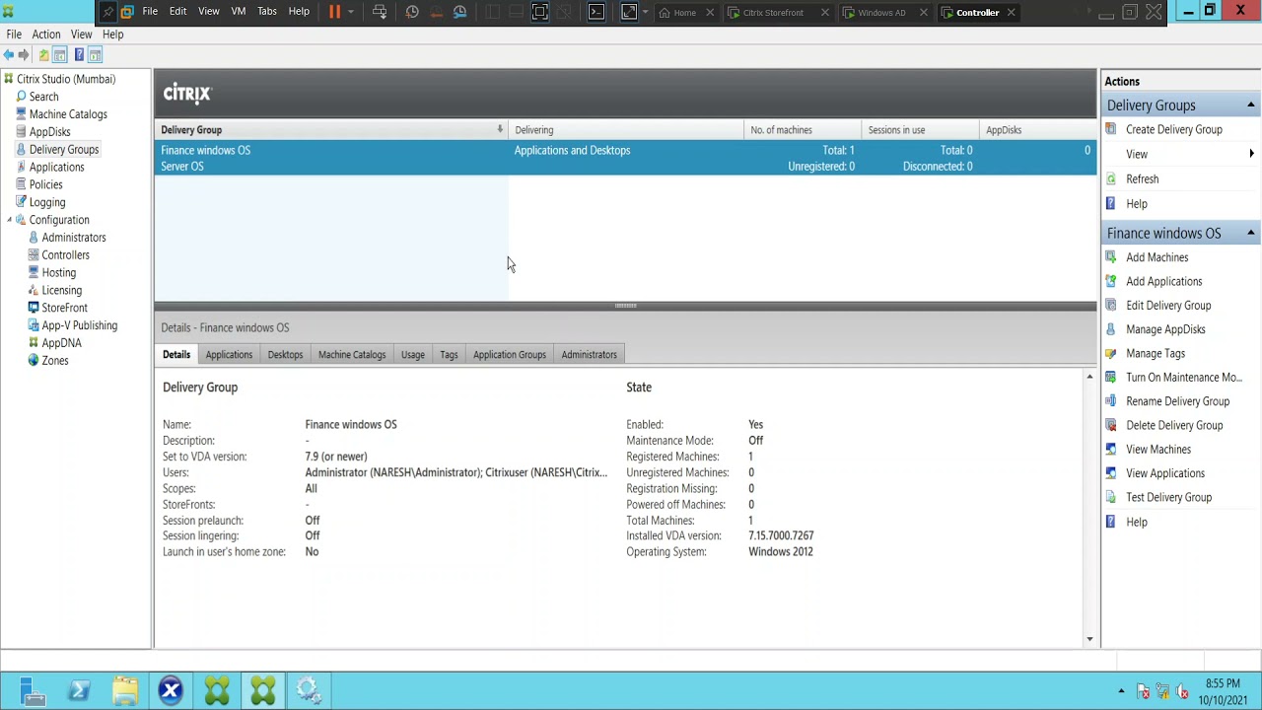Select StoreFront node in the tree

tap(64, 308)
